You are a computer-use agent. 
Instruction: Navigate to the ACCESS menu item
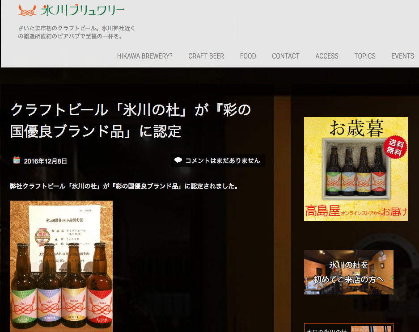tap(326, 56)
